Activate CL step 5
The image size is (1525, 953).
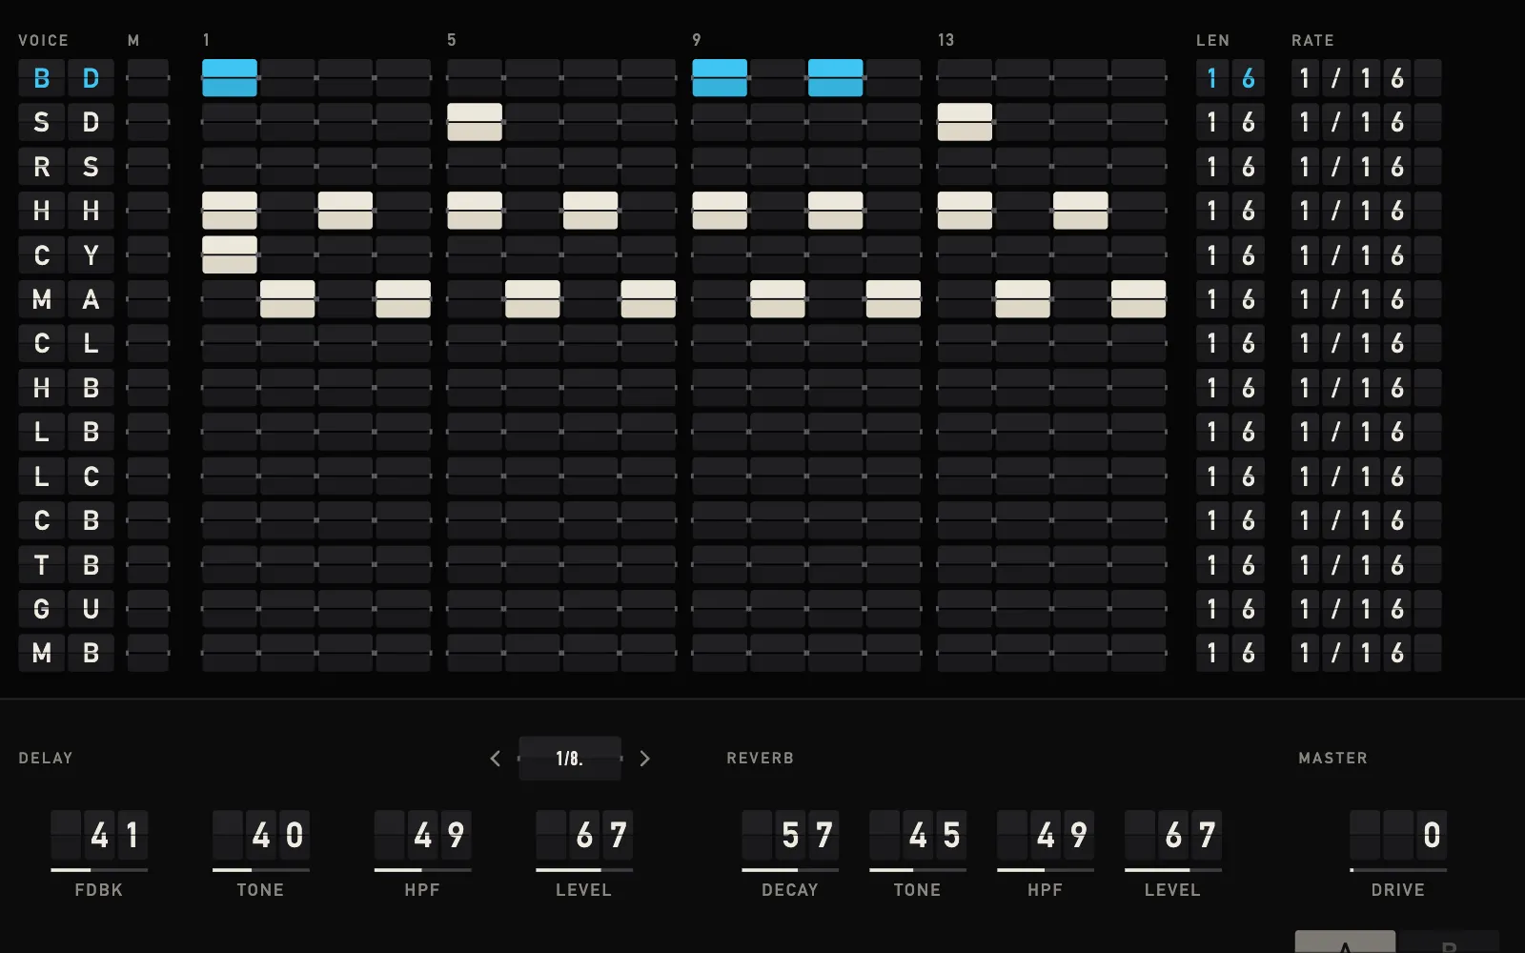click(475, 343)
